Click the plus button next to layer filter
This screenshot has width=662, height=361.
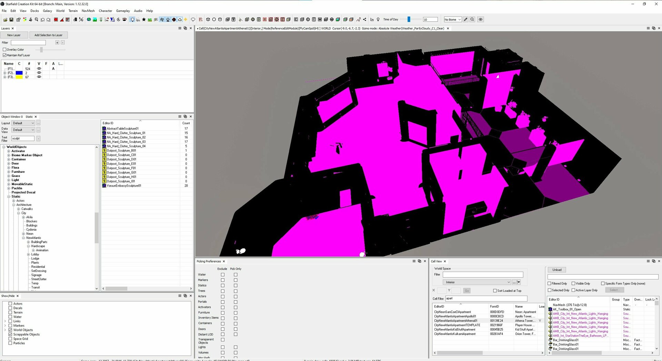coord(57,43)
